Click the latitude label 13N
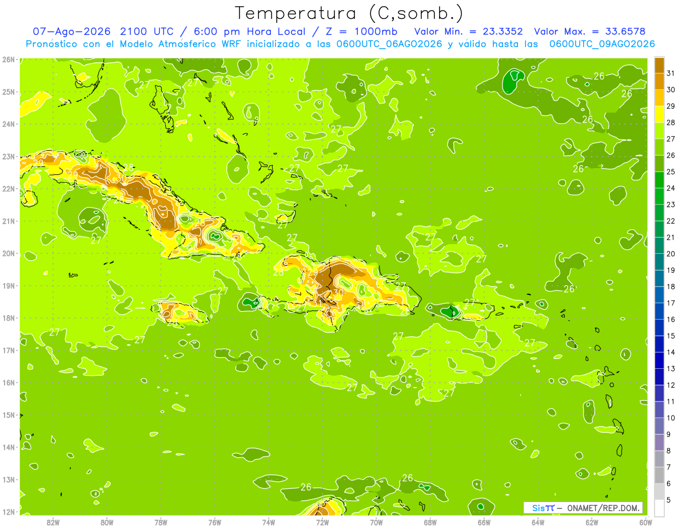The width and height of the screenshot is (686, 530). coord(8,479)
